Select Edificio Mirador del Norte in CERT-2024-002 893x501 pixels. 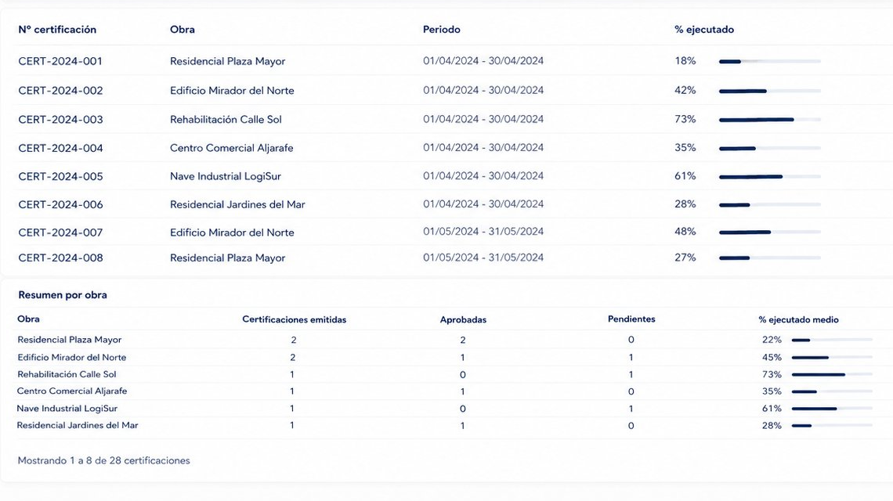pyautogui.click(x=232, y=91)
